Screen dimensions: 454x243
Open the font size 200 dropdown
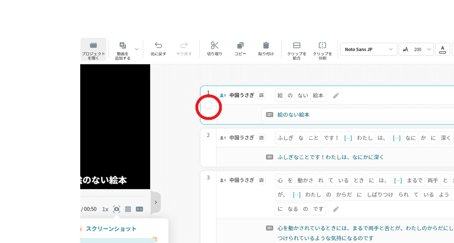pos(416,49)
